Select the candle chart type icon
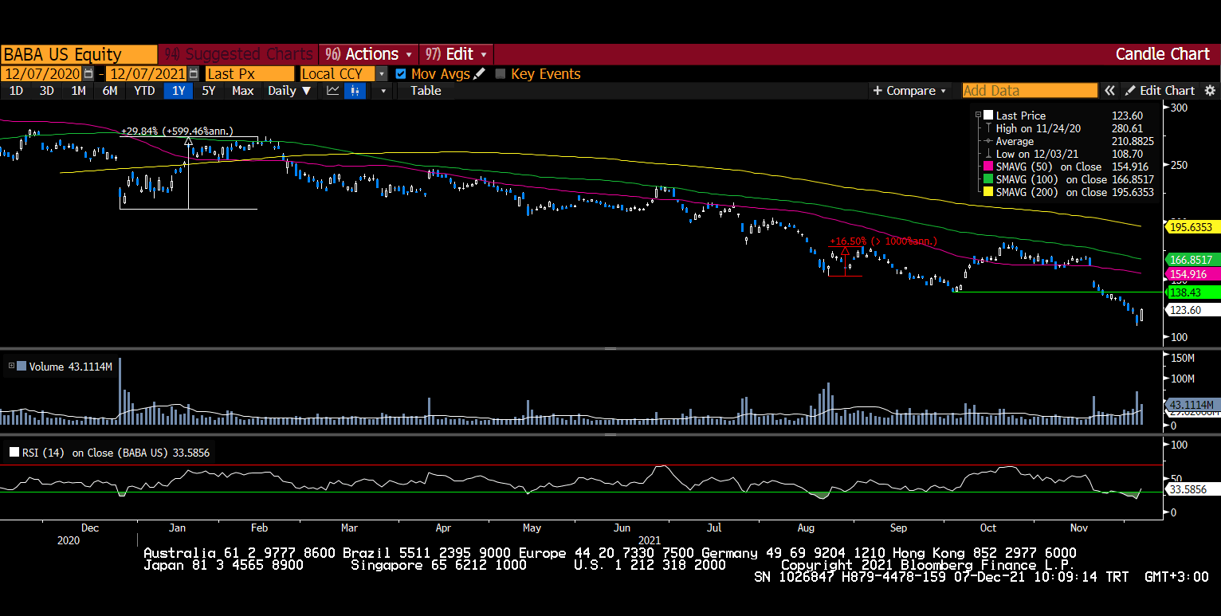This screenshot has width=1221, height=616. tap(355, 91)
